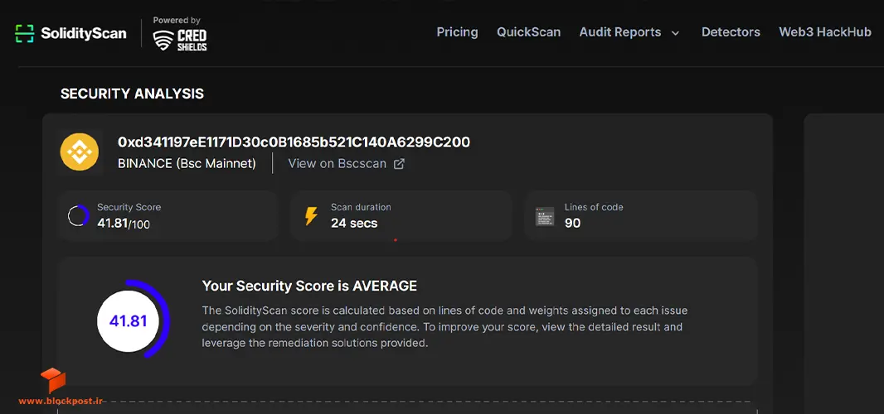The width and height of the screenshot is (884, 414).
Task: Click the SolidityScan logo
Action: coord(70,33)
